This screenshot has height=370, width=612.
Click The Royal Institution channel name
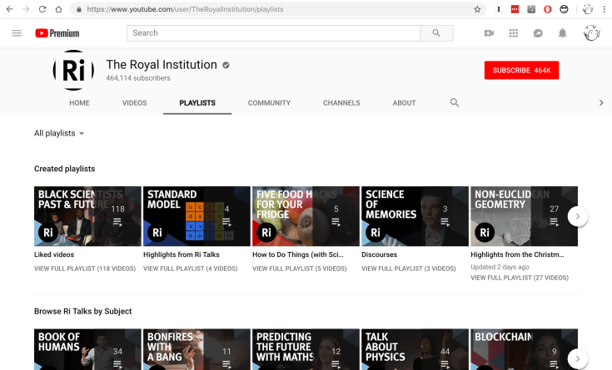(162, 65)
